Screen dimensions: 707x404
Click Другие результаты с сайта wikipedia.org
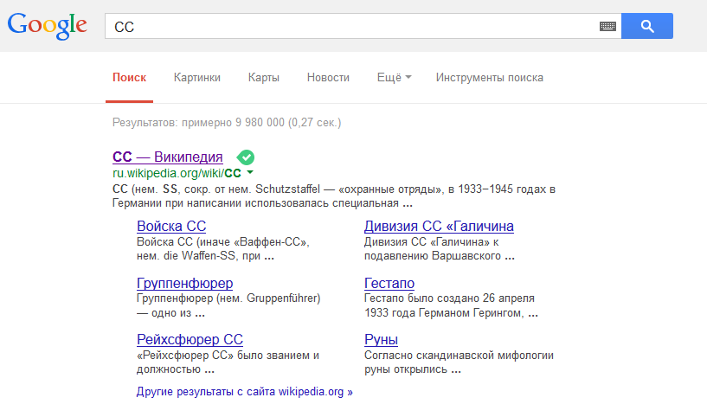[x=244, y=391]
